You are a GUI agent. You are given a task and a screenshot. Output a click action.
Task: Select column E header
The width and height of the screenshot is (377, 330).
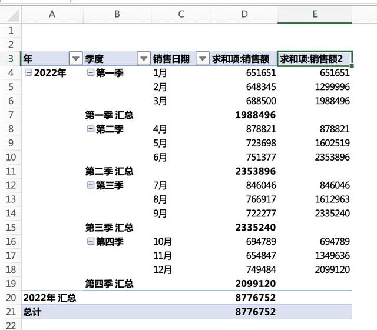coord(315,14)
